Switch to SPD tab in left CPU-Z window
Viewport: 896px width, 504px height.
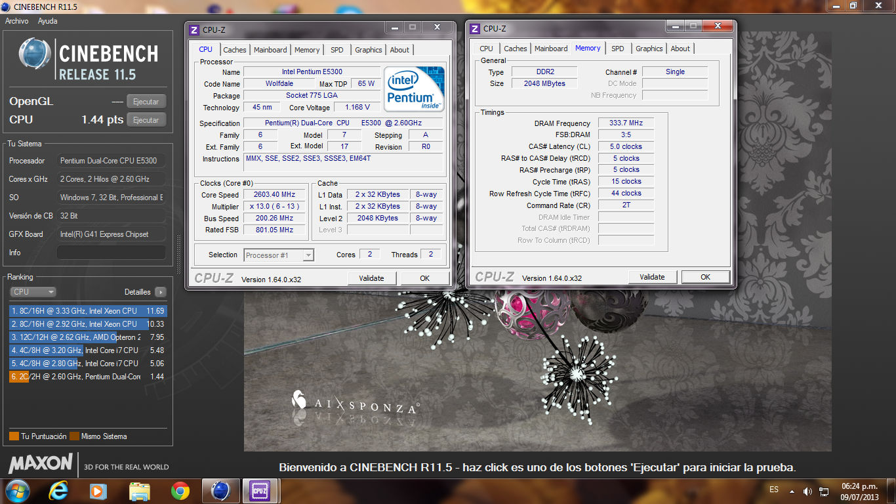click(x=337, y=50)
